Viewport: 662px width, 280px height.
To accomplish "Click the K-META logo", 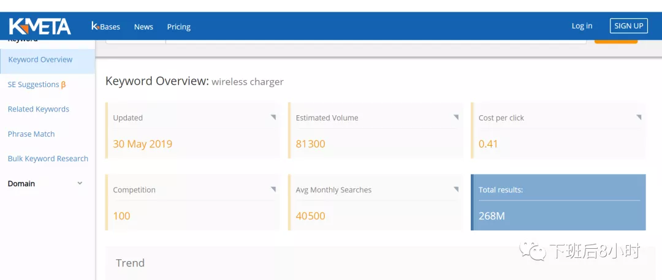I will (x=40, y=26).
